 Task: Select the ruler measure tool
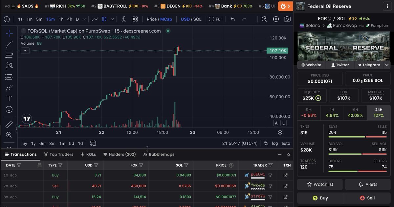pos(9,124)
